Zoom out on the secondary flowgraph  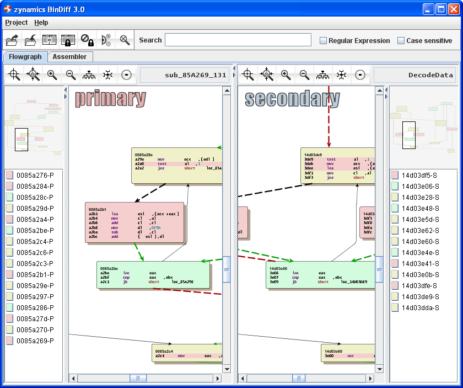click(x=304, y=75)
